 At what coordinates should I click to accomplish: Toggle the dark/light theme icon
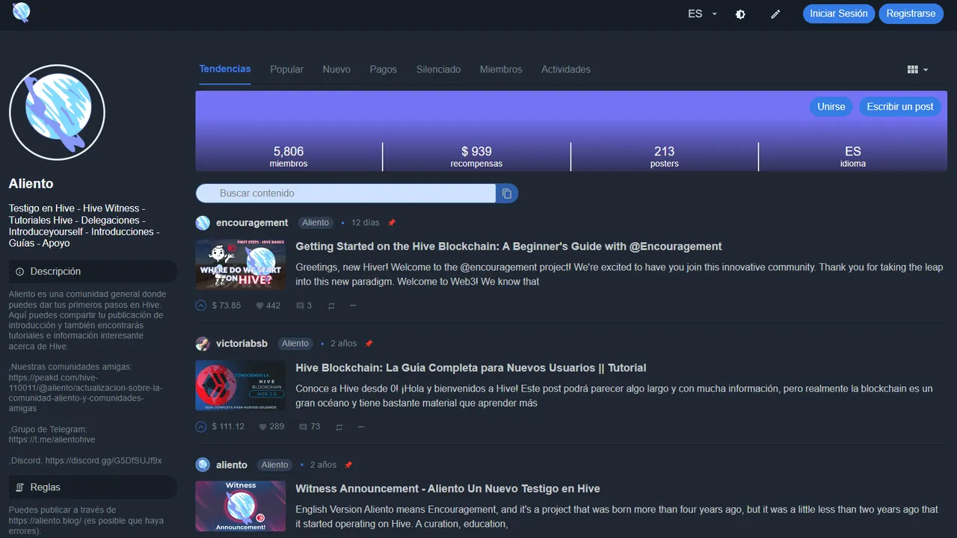(740, 14)
